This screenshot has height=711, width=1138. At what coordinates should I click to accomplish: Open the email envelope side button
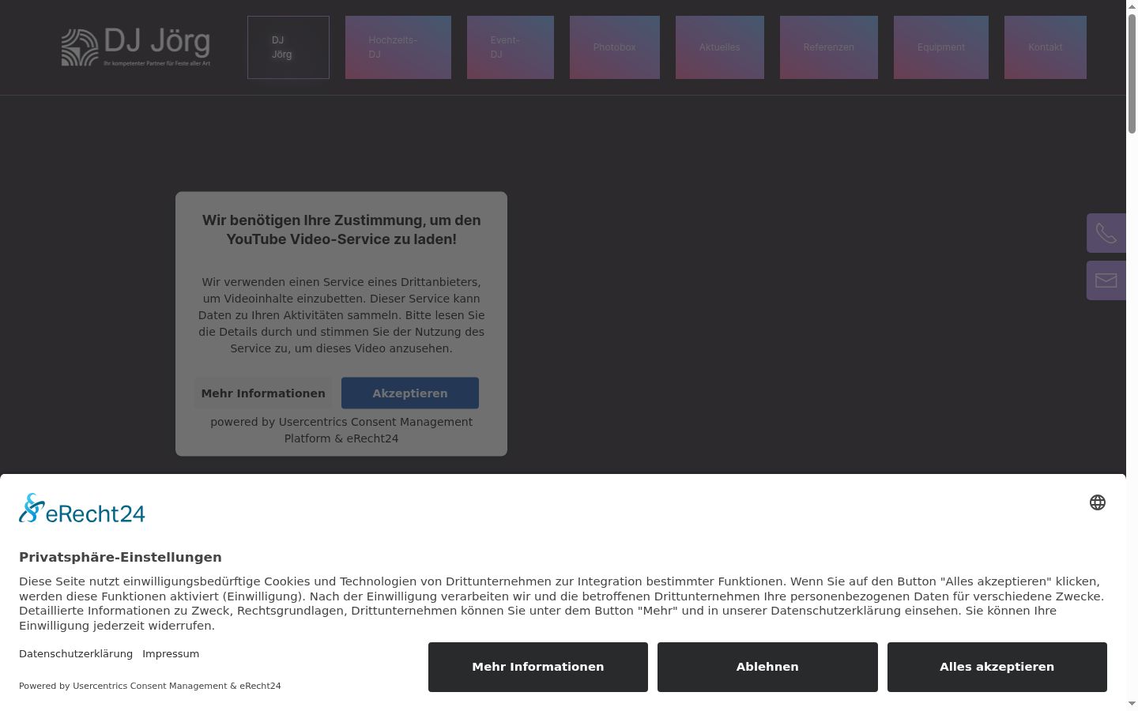[1106, 280]
